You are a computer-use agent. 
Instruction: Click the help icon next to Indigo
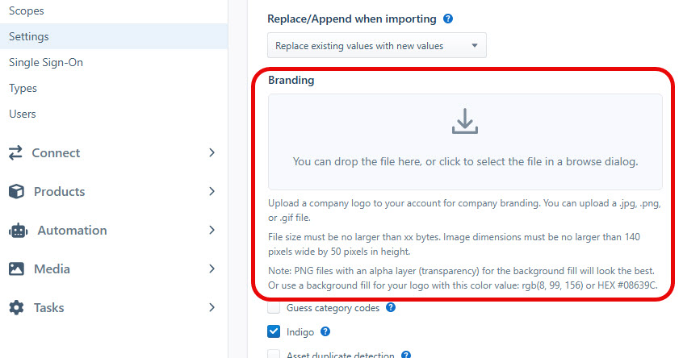coord(325,331)
